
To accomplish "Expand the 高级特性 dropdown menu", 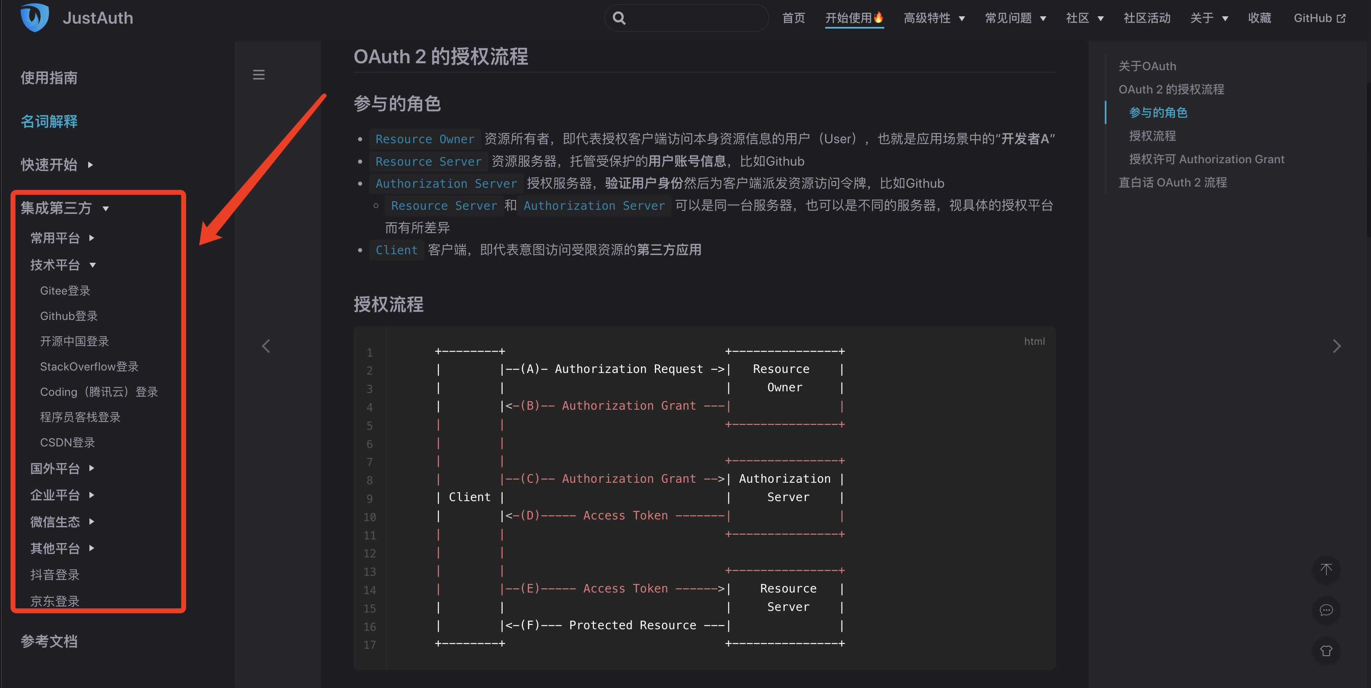I will click(934, 18).
